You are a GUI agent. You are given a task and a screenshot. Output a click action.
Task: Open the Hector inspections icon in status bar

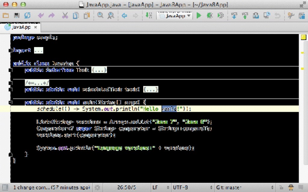(291, 187)
